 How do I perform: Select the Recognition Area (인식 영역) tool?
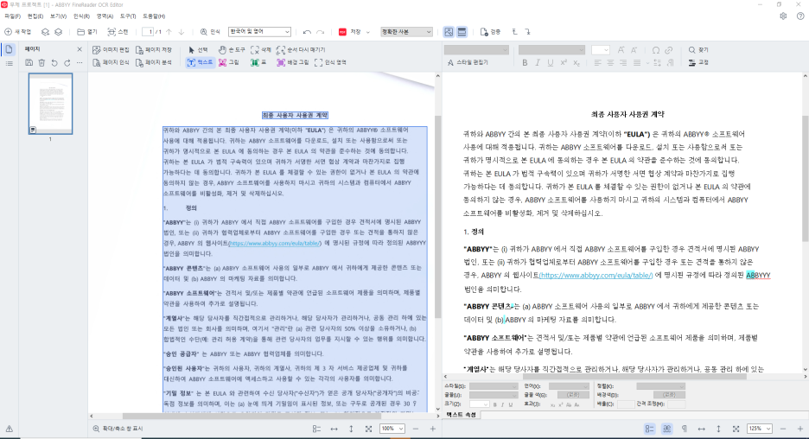coord(331,62)
